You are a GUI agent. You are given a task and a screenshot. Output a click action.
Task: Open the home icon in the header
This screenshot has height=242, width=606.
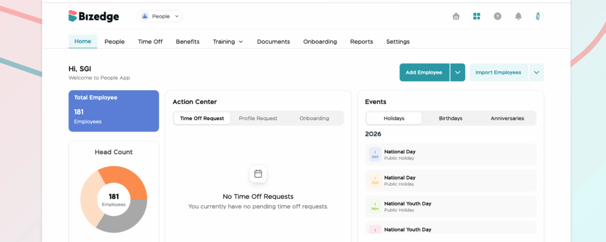[456, 16]
